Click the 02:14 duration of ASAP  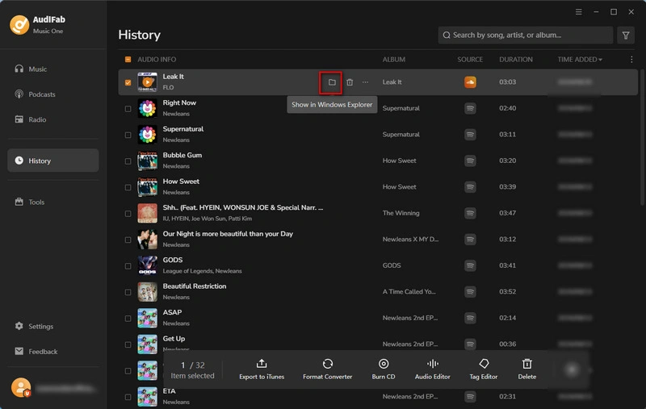[508, 318]
